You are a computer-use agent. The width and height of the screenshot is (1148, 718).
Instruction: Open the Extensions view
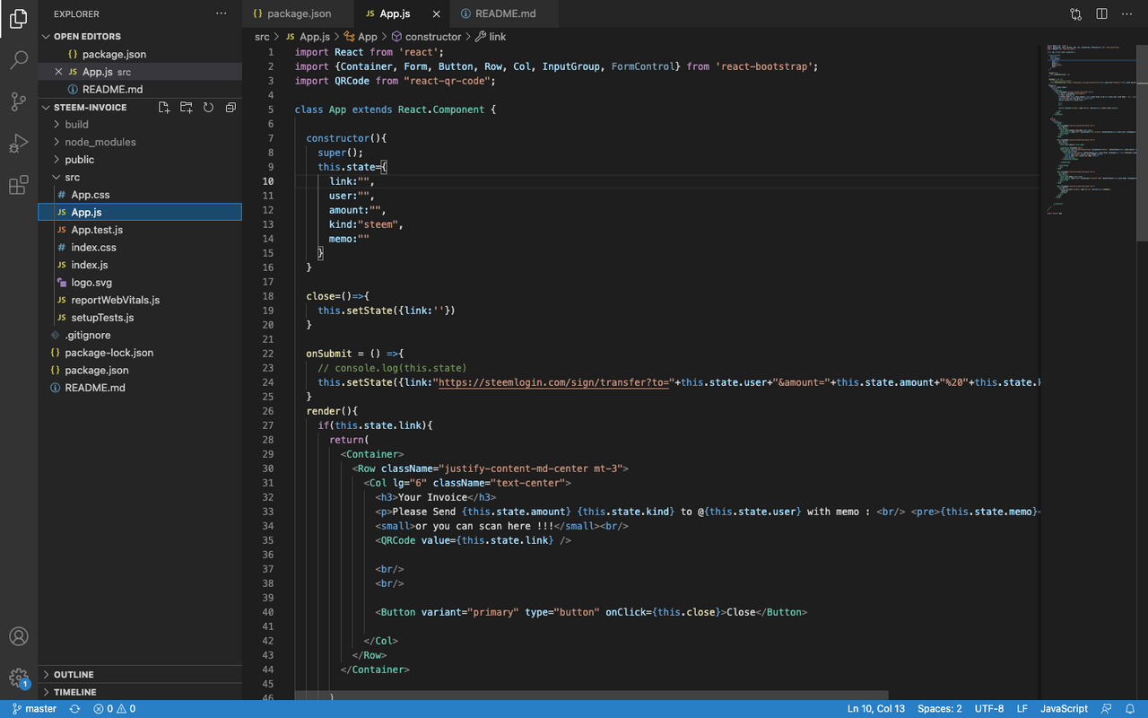click(x=19, y=186)
